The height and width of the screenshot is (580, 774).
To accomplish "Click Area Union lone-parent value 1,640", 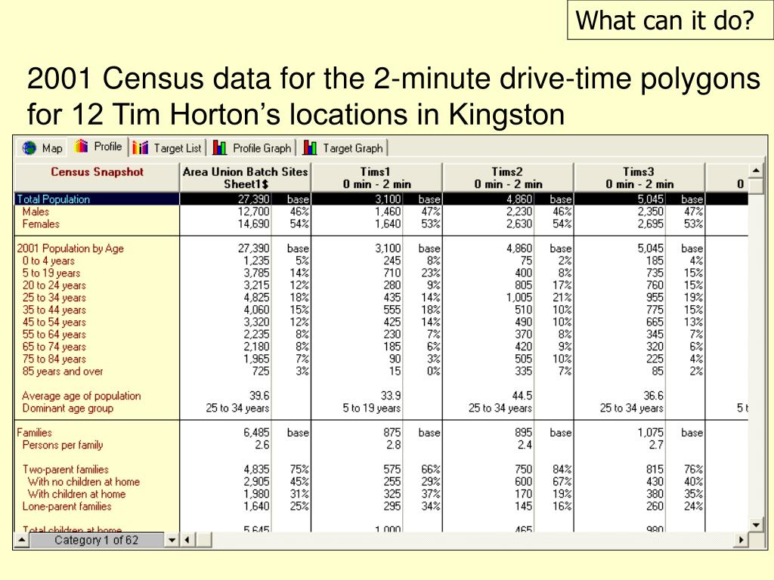I will coord(257,507).
